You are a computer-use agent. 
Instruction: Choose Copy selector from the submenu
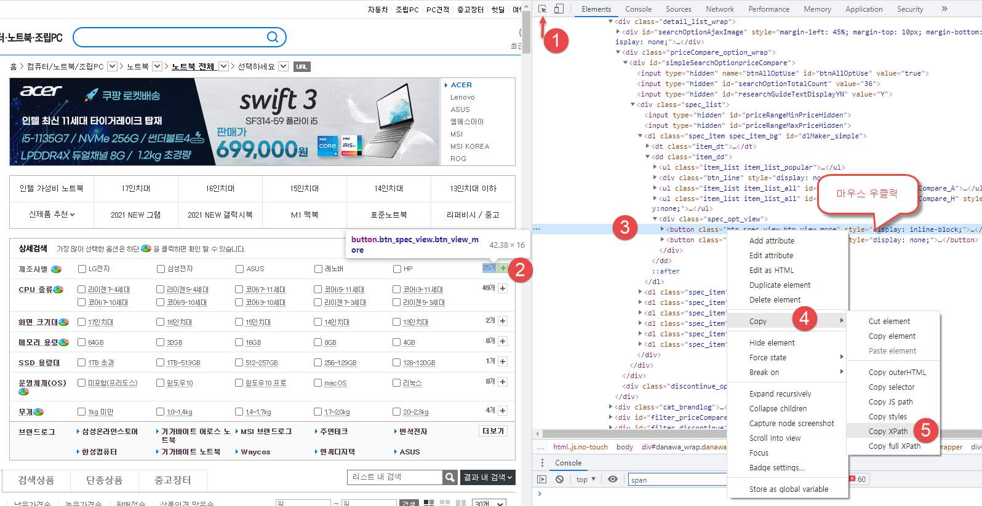pos(892,387)
